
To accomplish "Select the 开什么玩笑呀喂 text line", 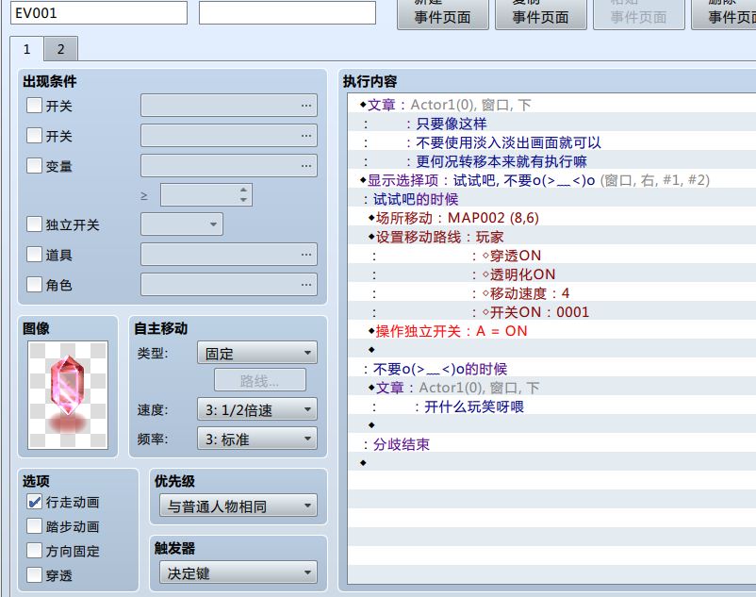I will click(551, 406).
